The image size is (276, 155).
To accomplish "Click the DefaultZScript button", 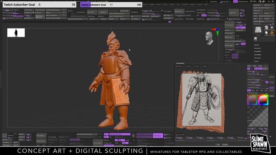I will pyautogui.click(x=243, y=2).
